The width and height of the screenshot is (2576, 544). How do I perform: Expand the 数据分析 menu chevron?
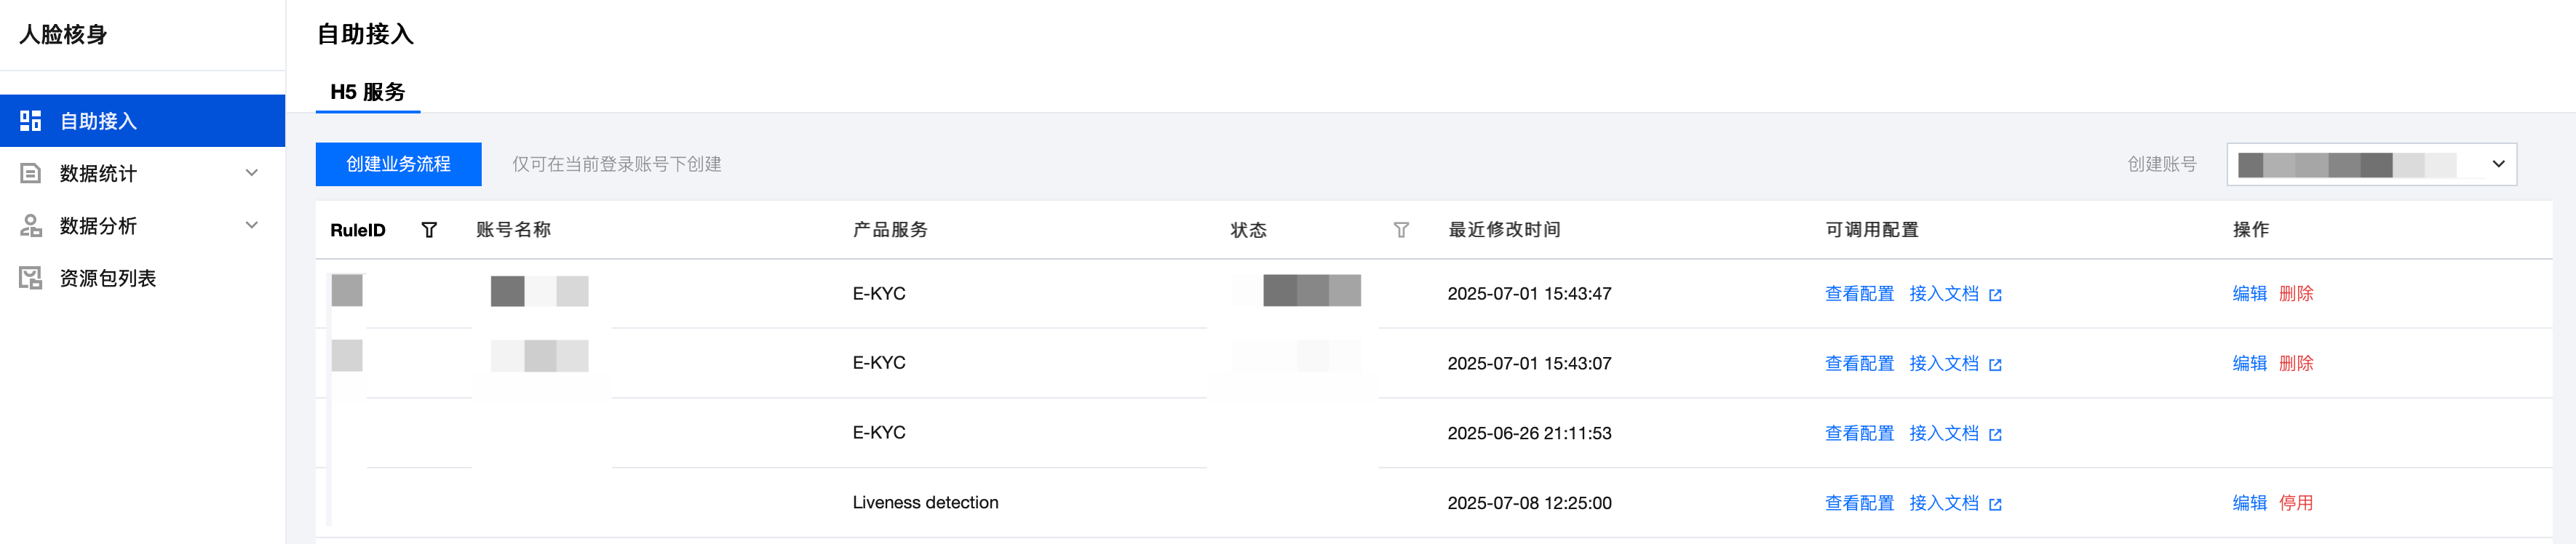pyautogui.click(x=252, y=226)
